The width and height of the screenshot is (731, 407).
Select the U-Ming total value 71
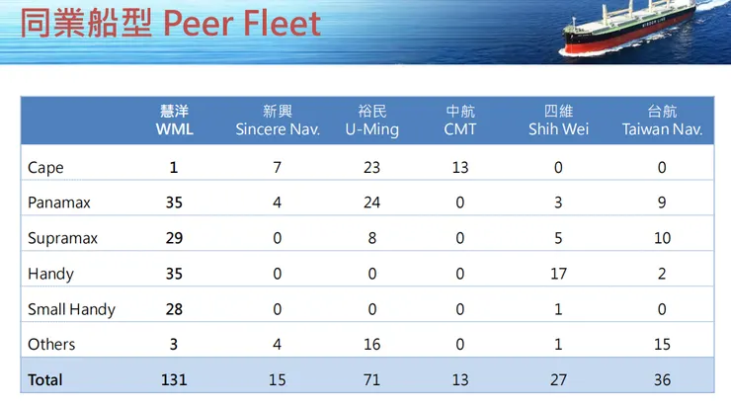click(x=371, y=379)
